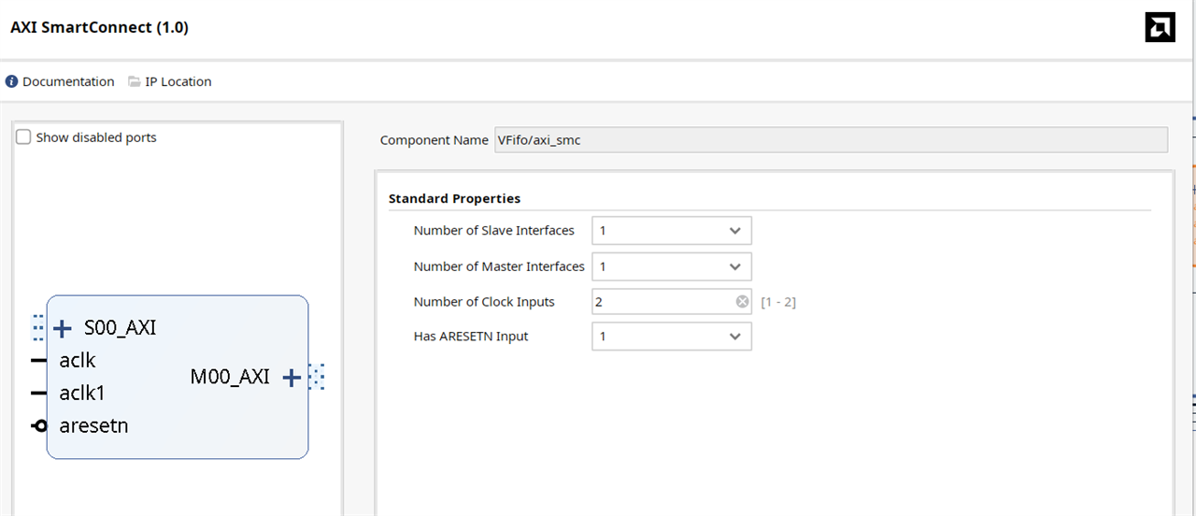Expand the M00_AXI interface plus icon

coord(292,378)
